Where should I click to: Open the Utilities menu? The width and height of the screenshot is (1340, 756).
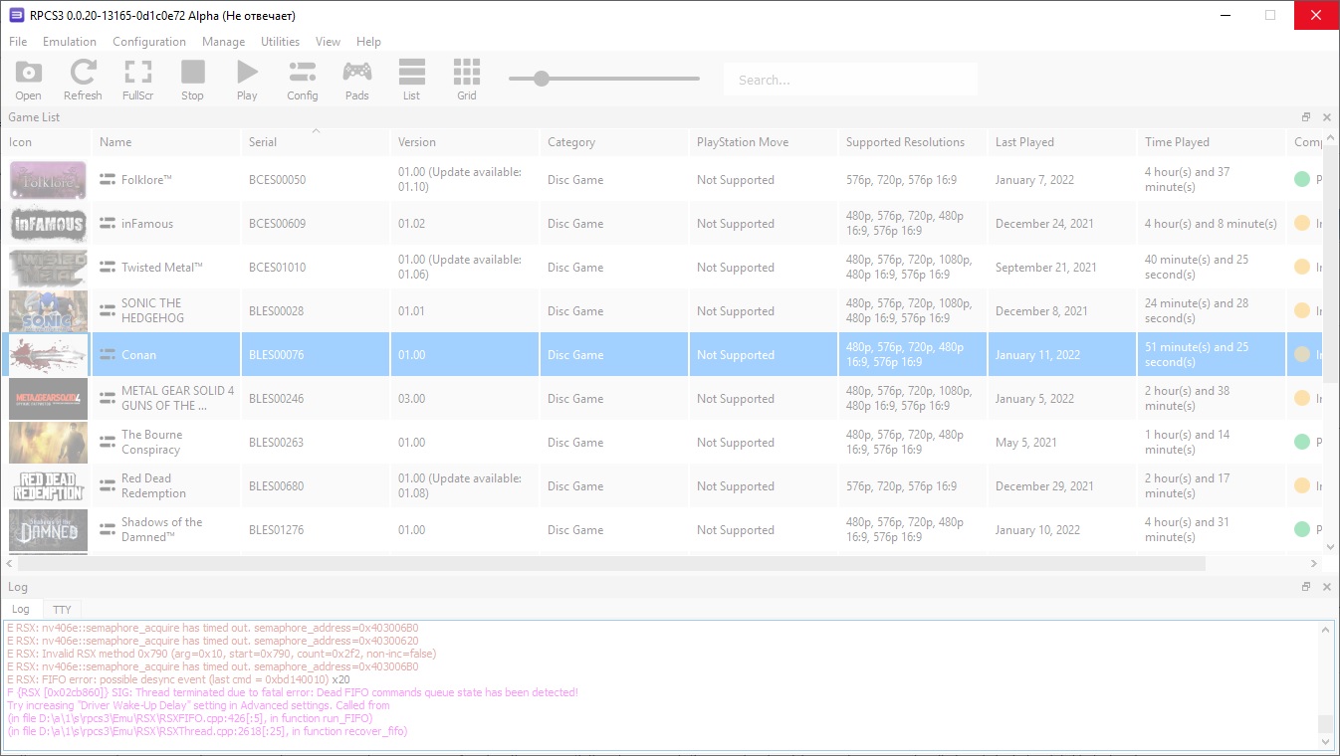tap(280, 42)
